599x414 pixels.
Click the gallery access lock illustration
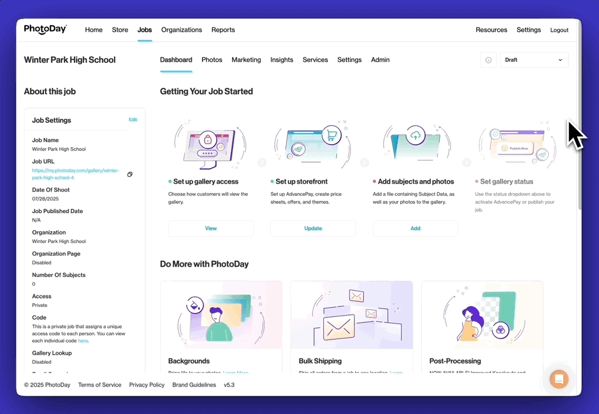210,145
